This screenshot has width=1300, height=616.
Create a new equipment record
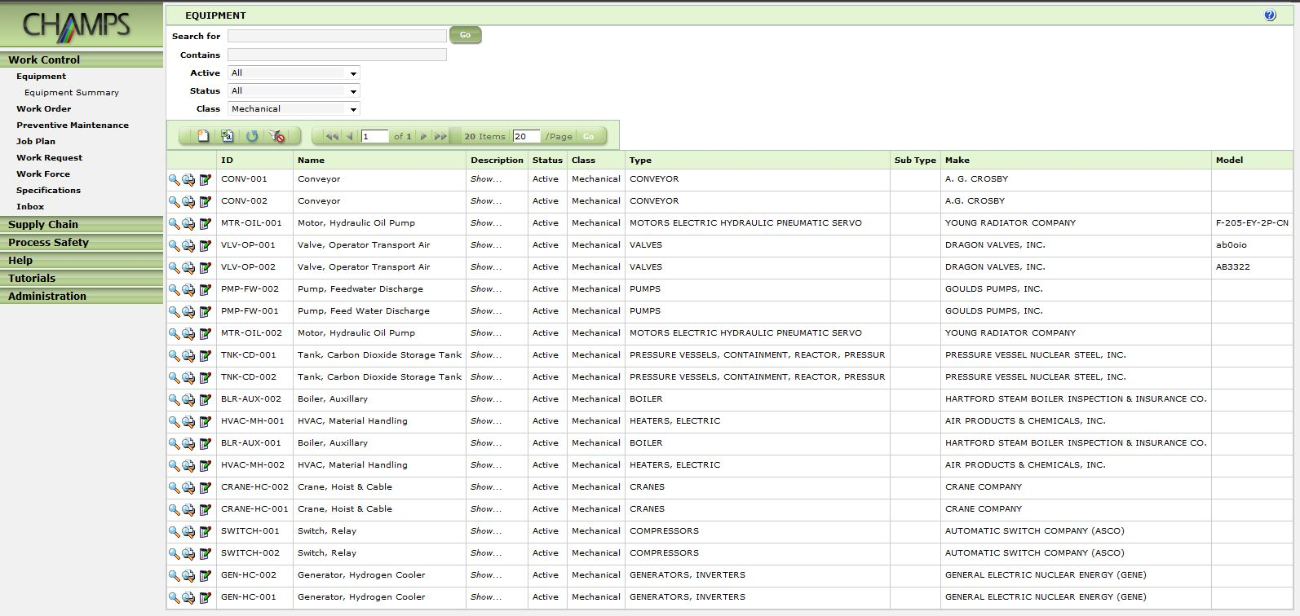click(203, 136)
